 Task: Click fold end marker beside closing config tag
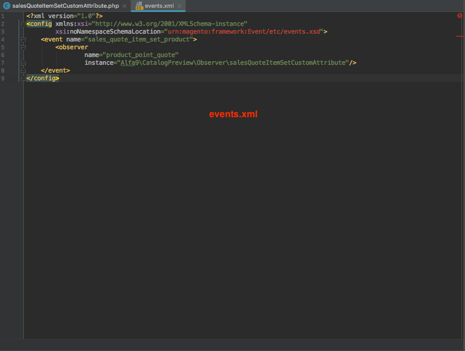(x=23, y=78)
